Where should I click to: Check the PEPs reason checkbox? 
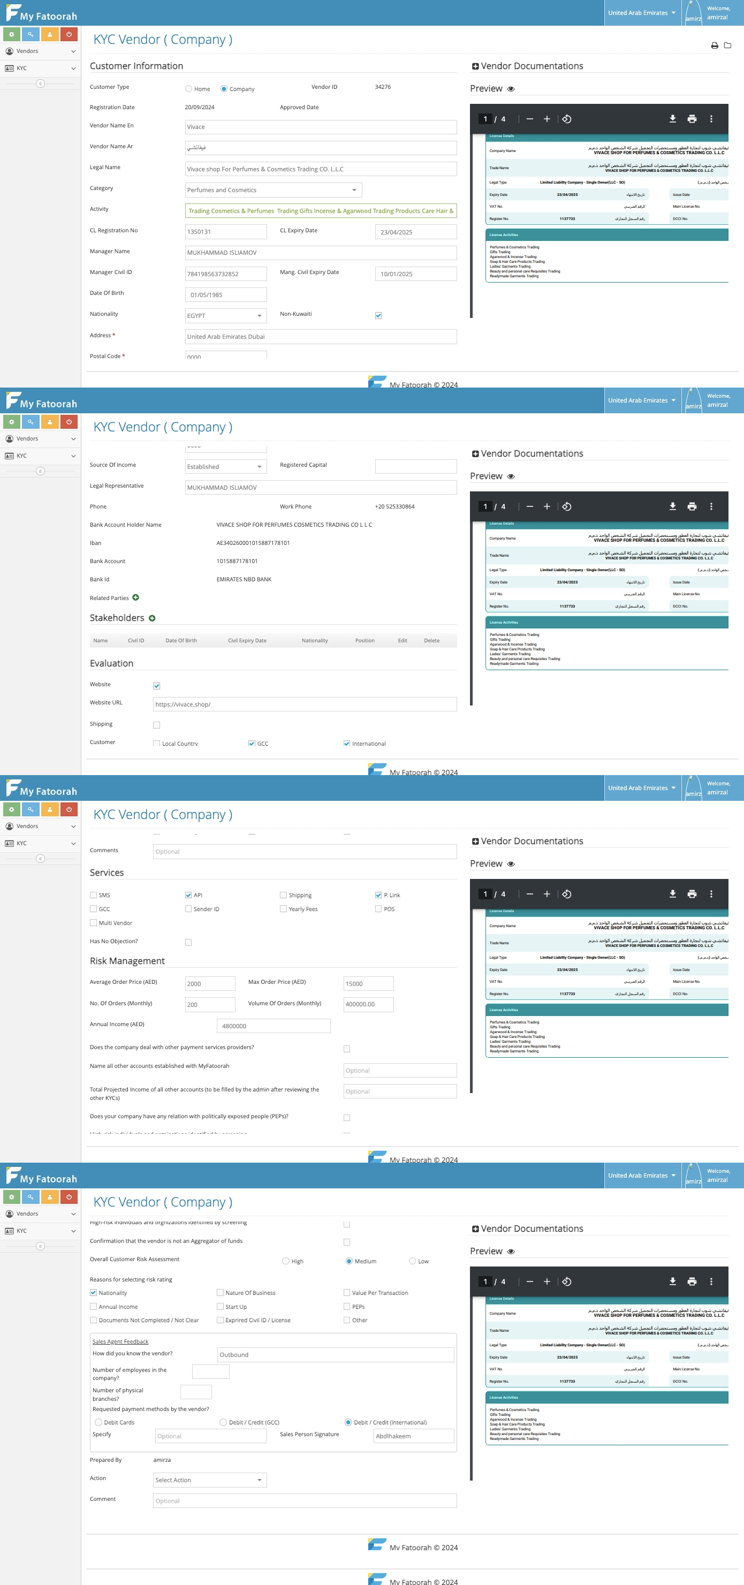pyautogui.click(x=346, y=1306)
